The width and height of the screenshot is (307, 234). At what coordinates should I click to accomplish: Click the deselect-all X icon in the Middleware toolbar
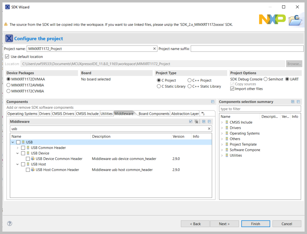click(196, 122)
